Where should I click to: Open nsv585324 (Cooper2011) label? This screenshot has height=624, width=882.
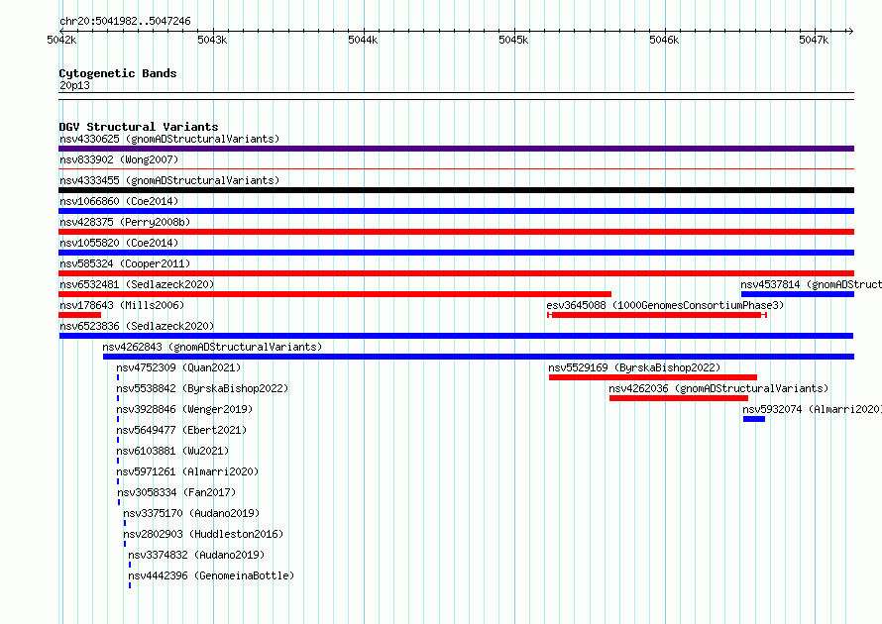tap(125, 263)
